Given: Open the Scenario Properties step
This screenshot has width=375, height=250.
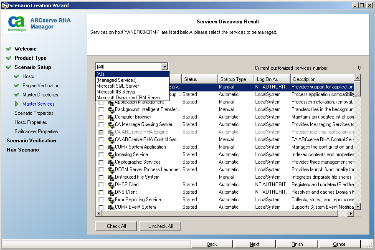Looking at the screenshot, I should [x=33, y=113].
